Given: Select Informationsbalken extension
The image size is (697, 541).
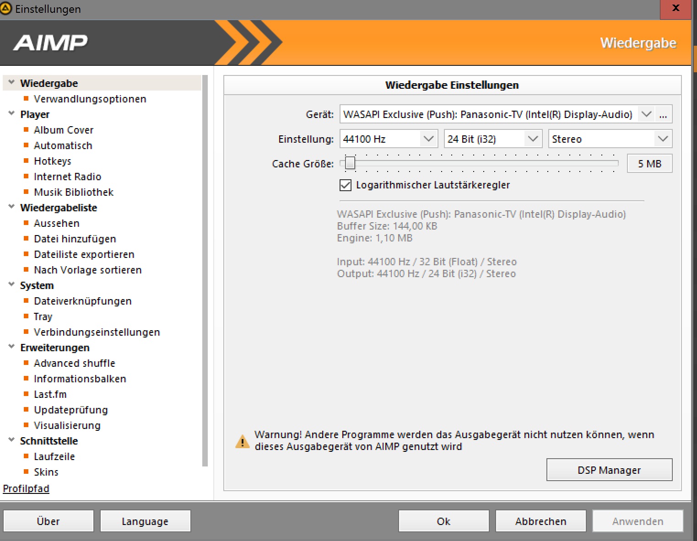Looking at the screenshot, I should tap(80, 379).
